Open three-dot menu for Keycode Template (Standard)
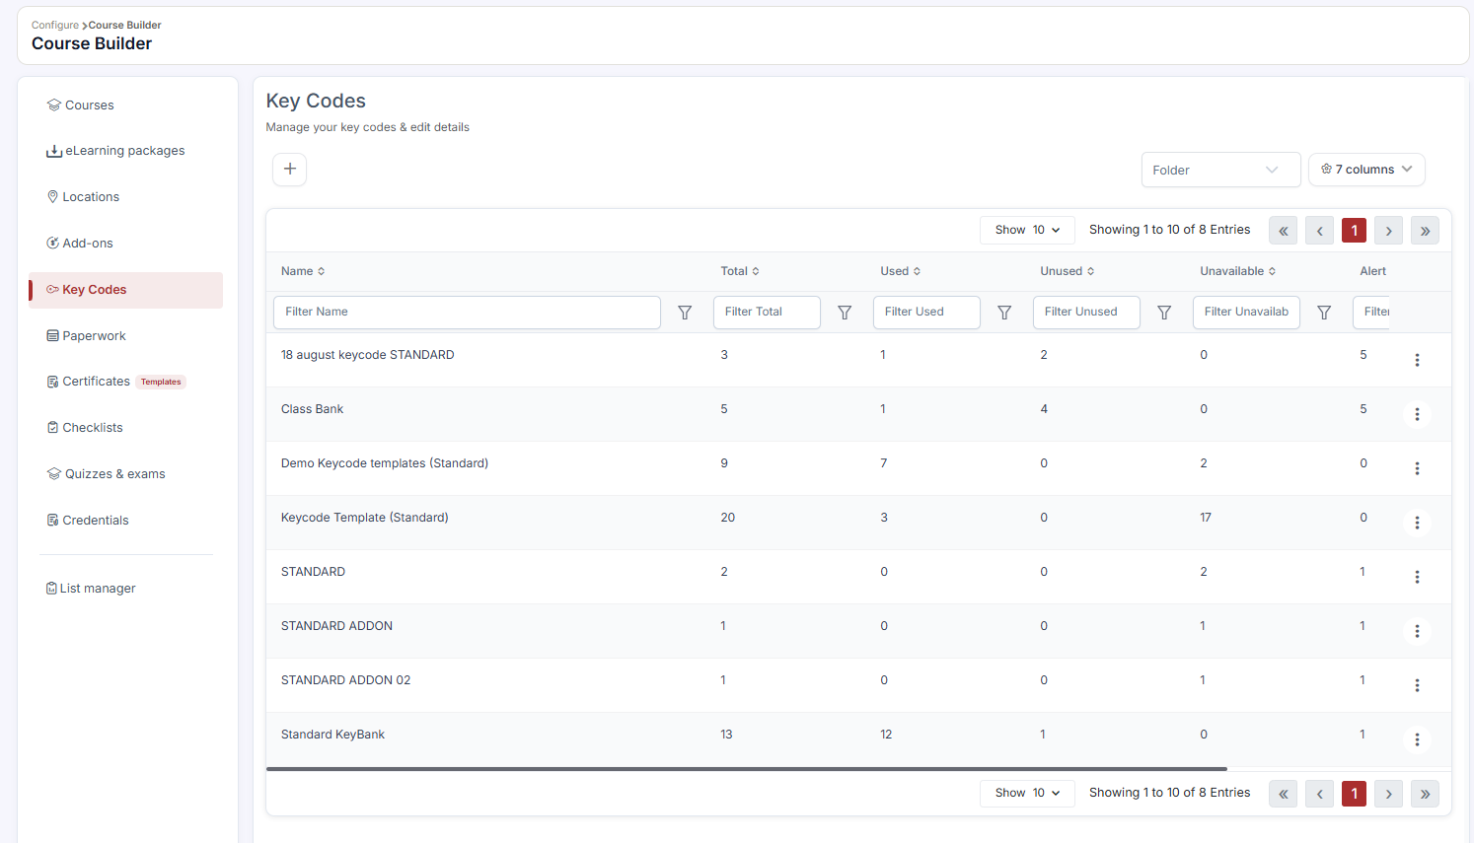This screenshot has width=1474, height=843. (1417, 523)
